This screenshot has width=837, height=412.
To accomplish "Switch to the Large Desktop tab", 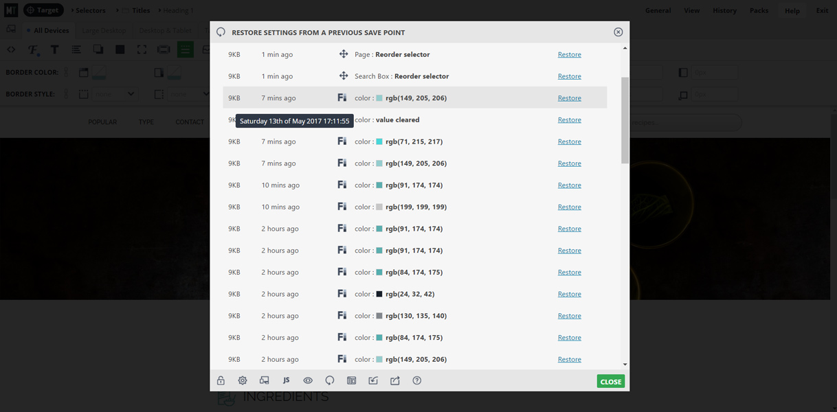I will pyautogui.click(x=104, y=30).
